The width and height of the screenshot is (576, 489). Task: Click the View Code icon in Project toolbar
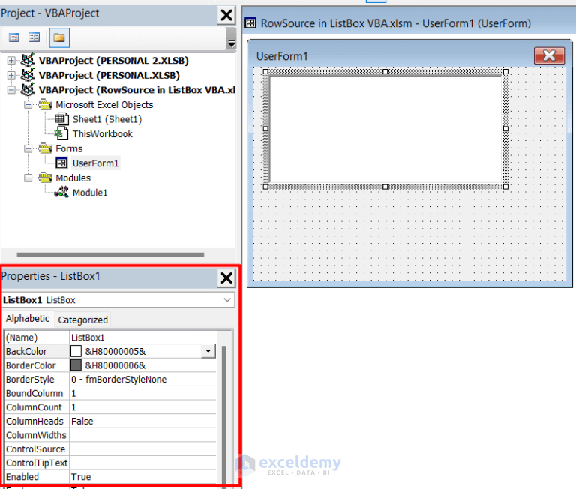pos(14,37)
